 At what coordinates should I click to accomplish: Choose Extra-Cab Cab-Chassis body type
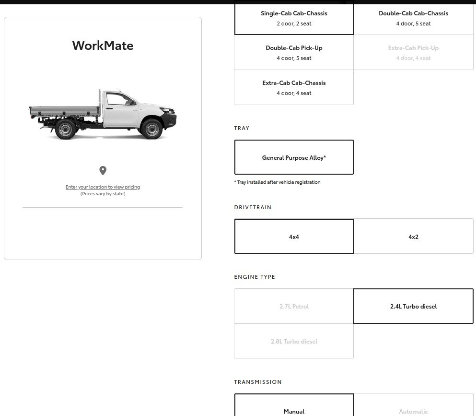point(294,87)
